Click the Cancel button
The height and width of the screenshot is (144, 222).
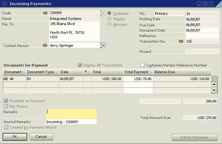[41, 137]
